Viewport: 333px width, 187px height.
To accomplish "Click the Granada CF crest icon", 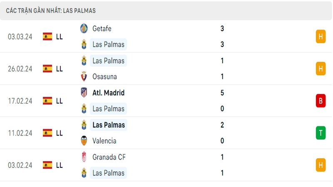I will pyautogui.click(x=84, y=157).
